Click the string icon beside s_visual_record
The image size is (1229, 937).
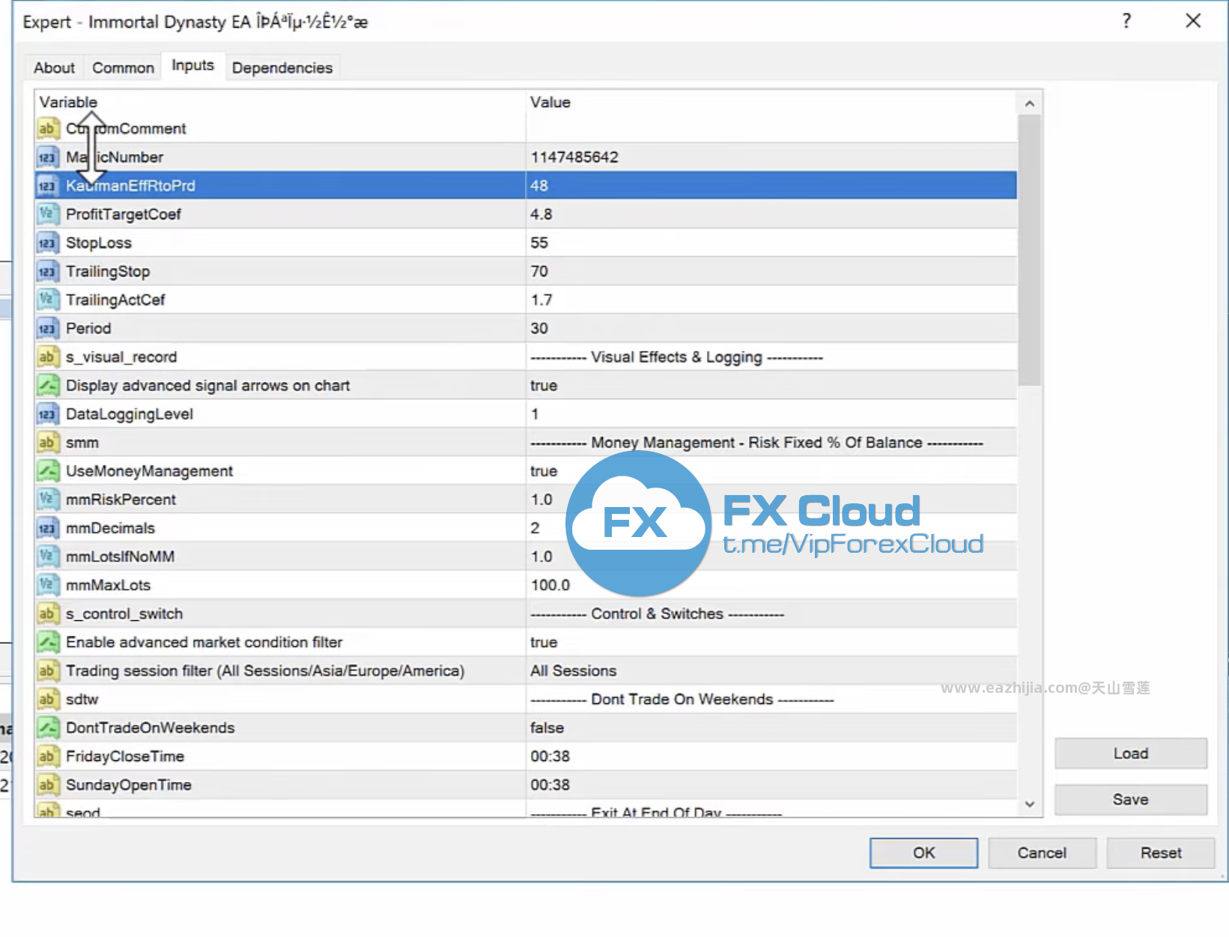(47, 357)
